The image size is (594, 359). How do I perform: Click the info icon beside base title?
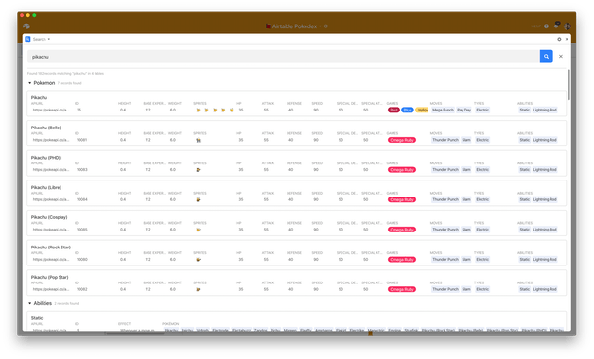(325, 26)
